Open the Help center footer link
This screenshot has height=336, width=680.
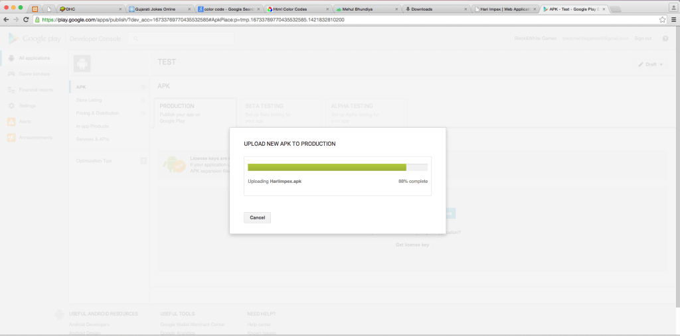[x=259, y=325]
